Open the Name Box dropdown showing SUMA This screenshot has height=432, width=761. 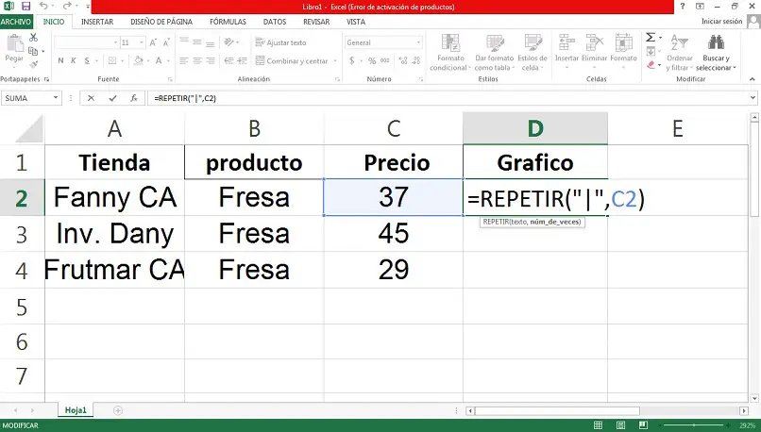point(57,97)
